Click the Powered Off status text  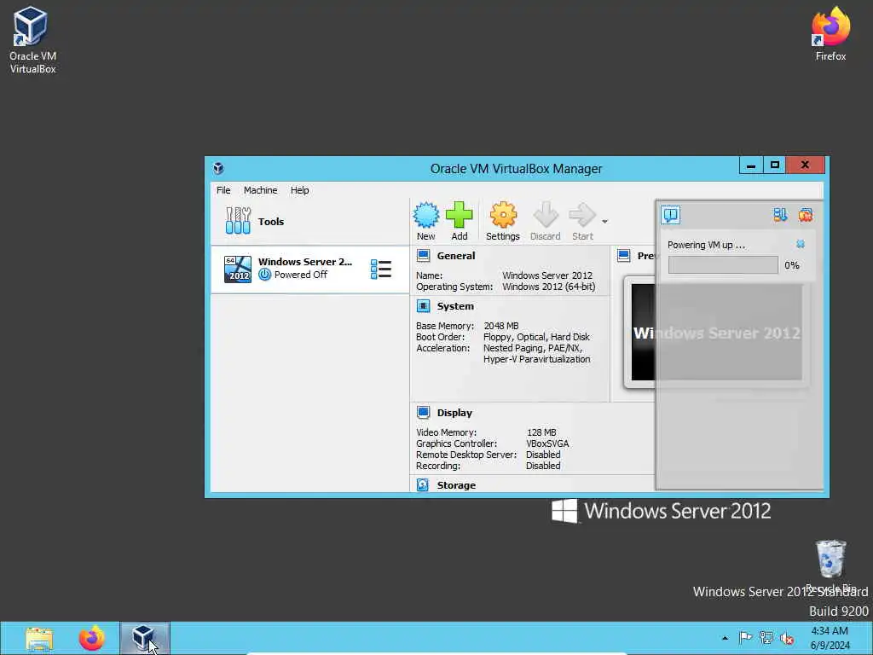point(301,275)
